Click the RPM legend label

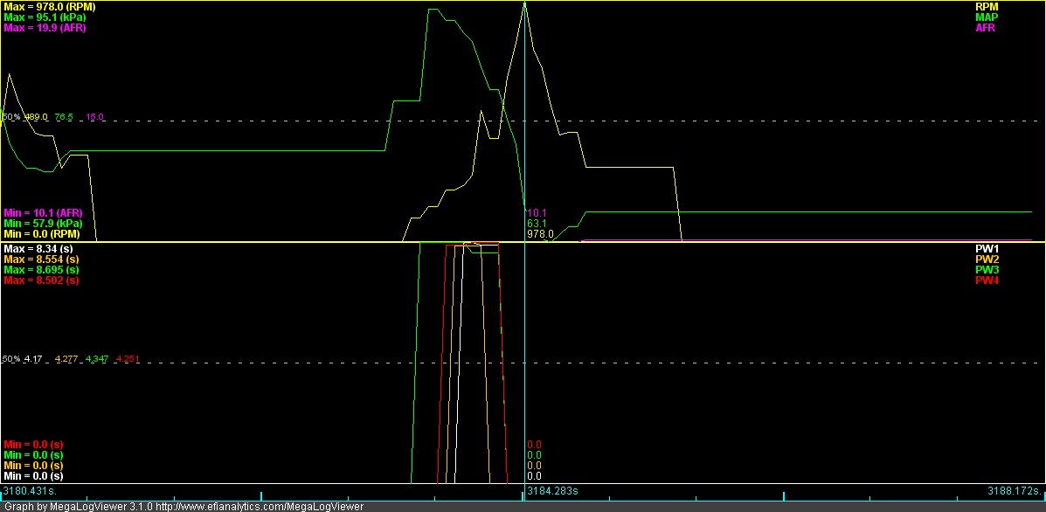tap(987, 6)
